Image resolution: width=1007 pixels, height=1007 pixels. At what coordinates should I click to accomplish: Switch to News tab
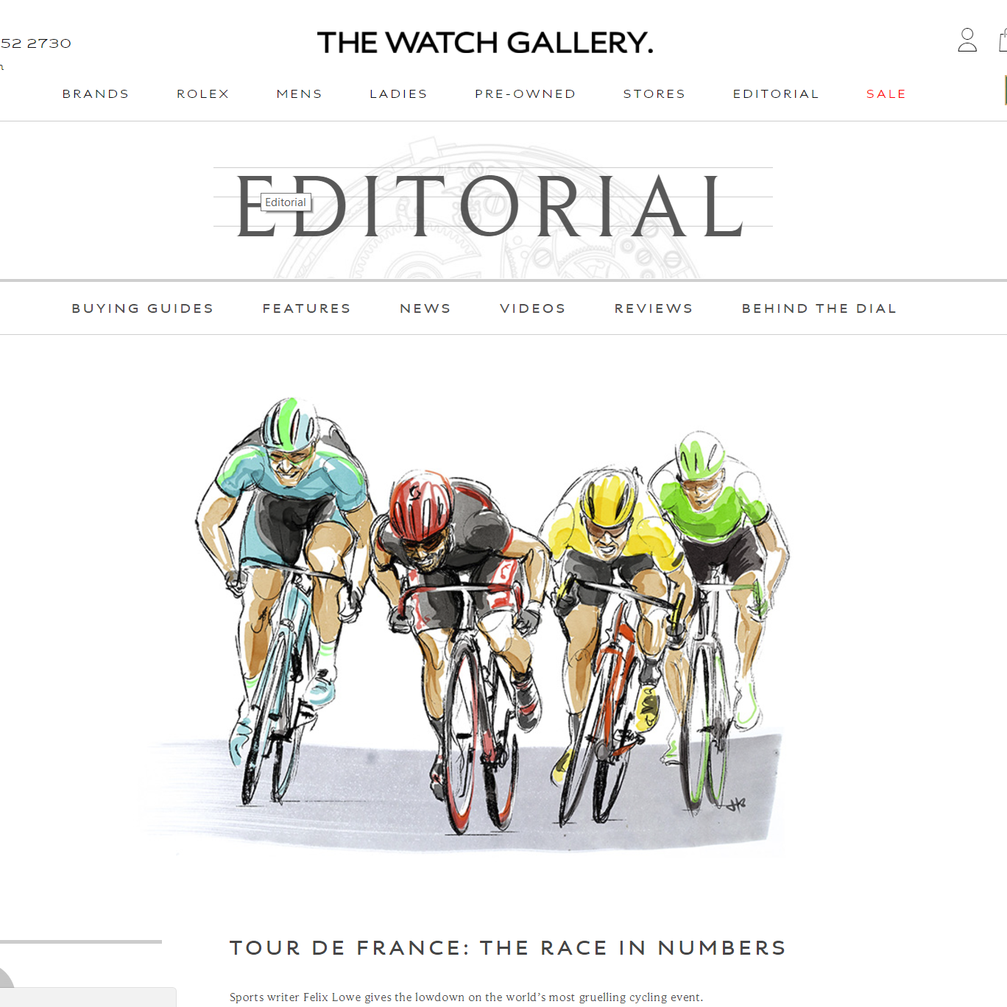[425, 308]
